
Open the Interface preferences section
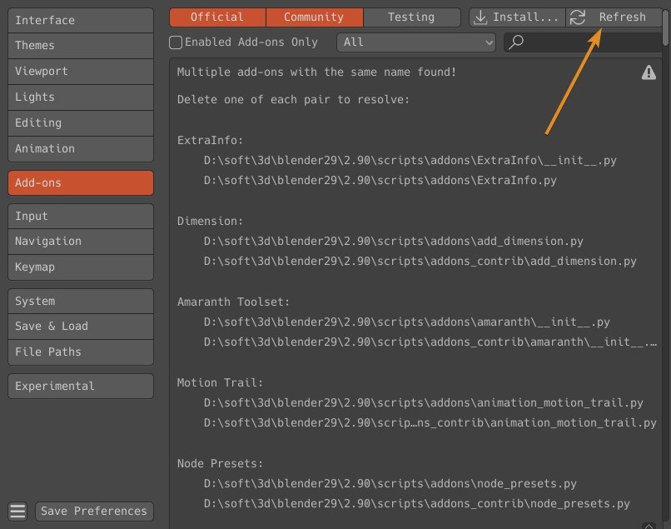pos(80,20)
